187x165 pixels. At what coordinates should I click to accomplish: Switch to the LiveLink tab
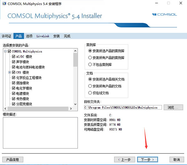coord(43,36)
